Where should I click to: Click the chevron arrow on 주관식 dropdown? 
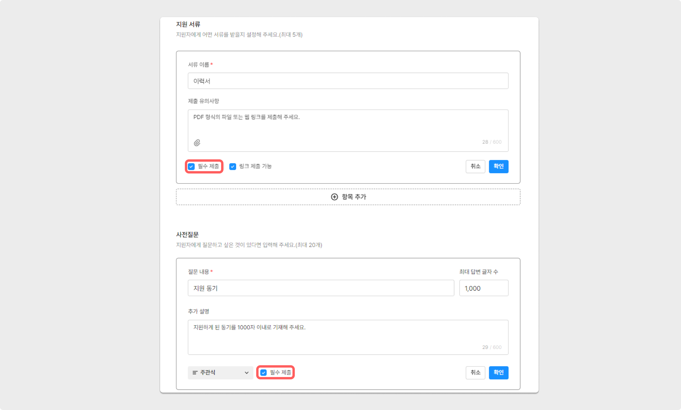[246, 373]
